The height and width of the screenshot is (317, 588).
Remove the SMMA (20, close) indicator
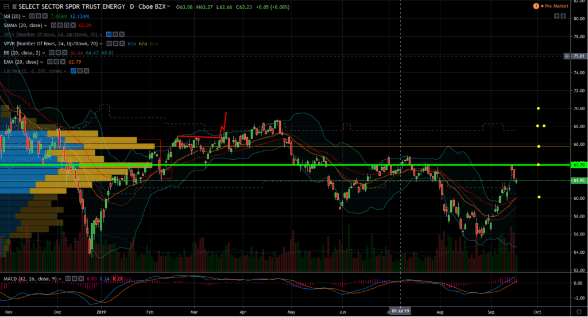pos(73,25)
